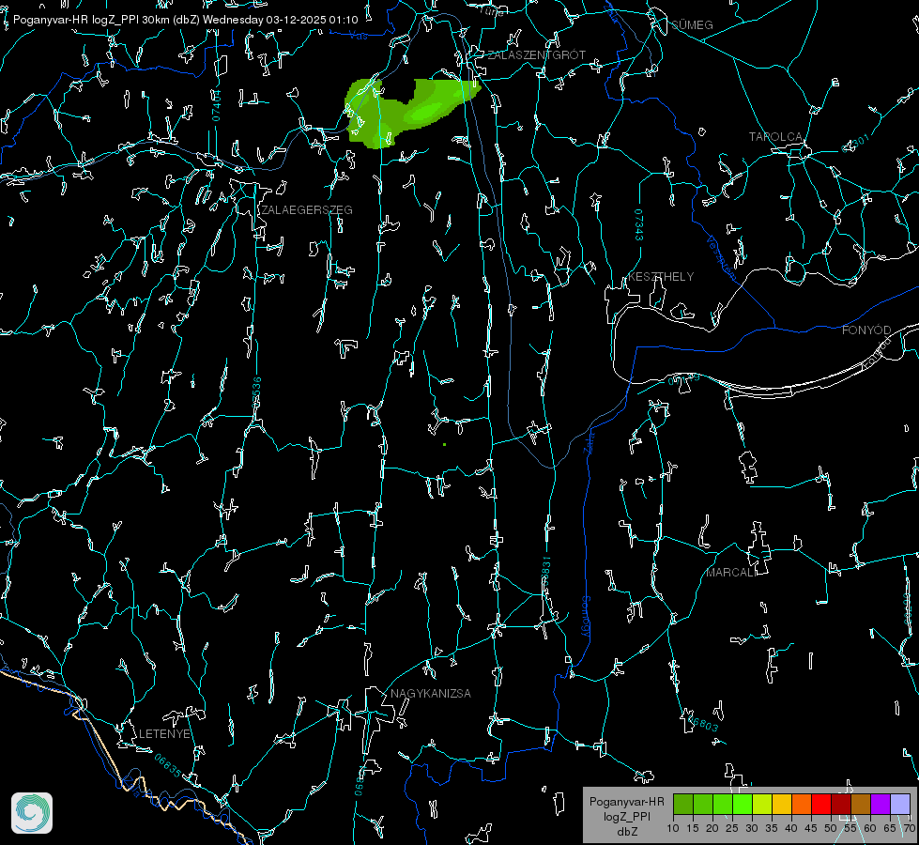919x845 pixels.
Task: Select the SÜMEG city label
Action: 692,24
